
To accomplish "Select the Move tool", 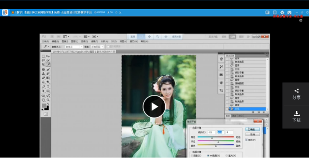I will point(48,56).
